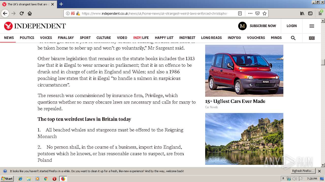This screenshot has height=182, width=325.
Task: Click the URL address field
Action: coord(155,13)
